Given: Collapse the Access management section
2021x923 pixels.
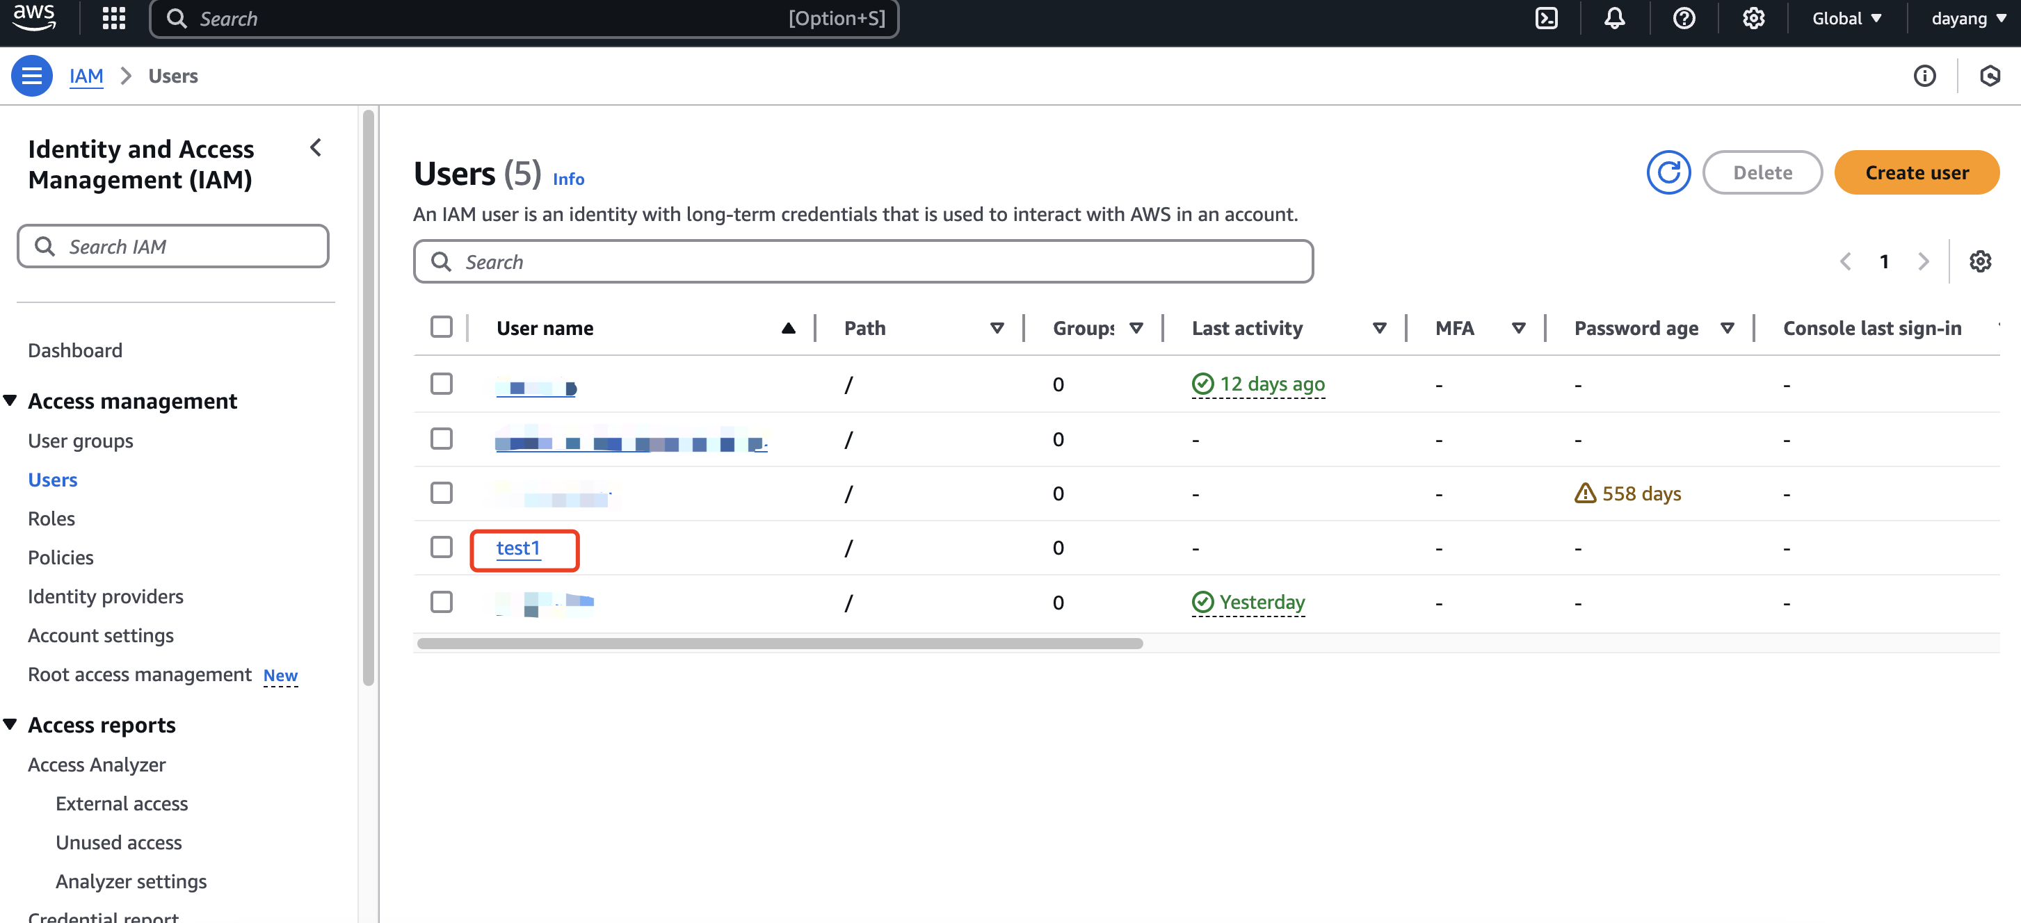Looking at the screenshot, I should (10, 401).
